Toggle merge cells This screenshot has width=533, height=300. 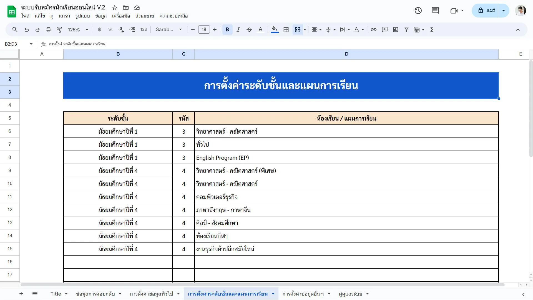[298, 29]
